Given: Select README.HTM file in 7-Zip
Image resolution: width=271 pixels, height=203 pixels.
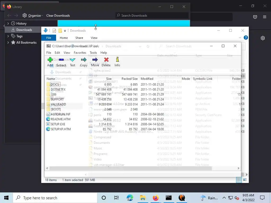Looking at the screenshot, I should (61, 119).
